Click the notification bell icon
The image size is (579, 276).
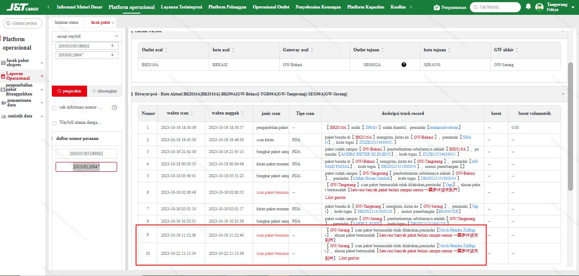pyautogui.click(x=528, y=7)
